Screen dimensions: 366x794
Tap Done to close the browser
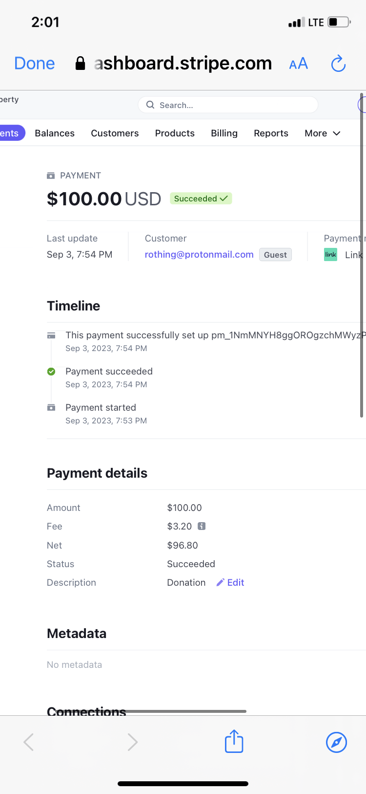[34, 63]
